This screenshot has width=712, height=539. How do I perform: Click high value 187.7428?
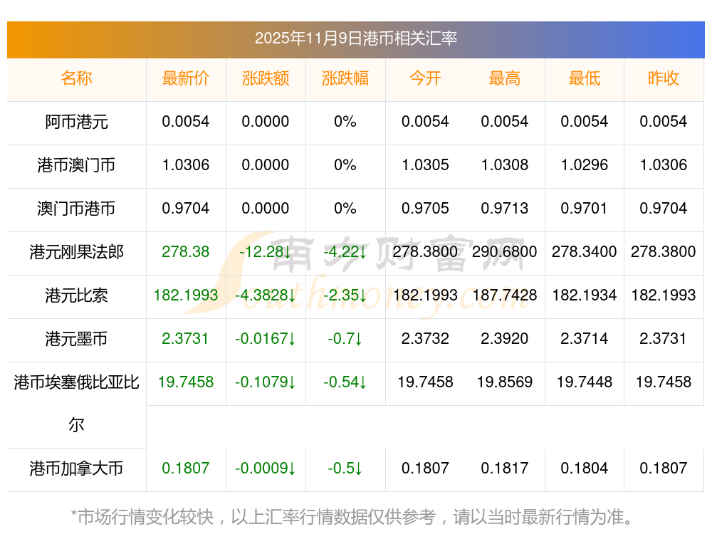tap(505, 295)
